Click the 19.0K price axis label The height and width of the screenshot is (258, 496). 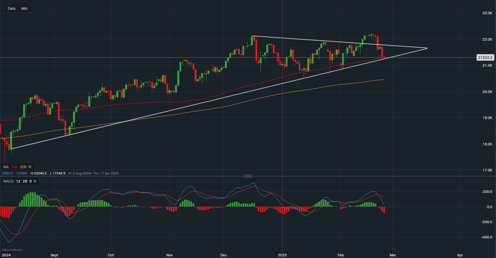(x=488, y=118)
